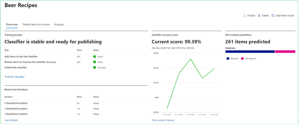299x125 pixels.
Task: Click the Publish upload icon
Action: (244, 16)
